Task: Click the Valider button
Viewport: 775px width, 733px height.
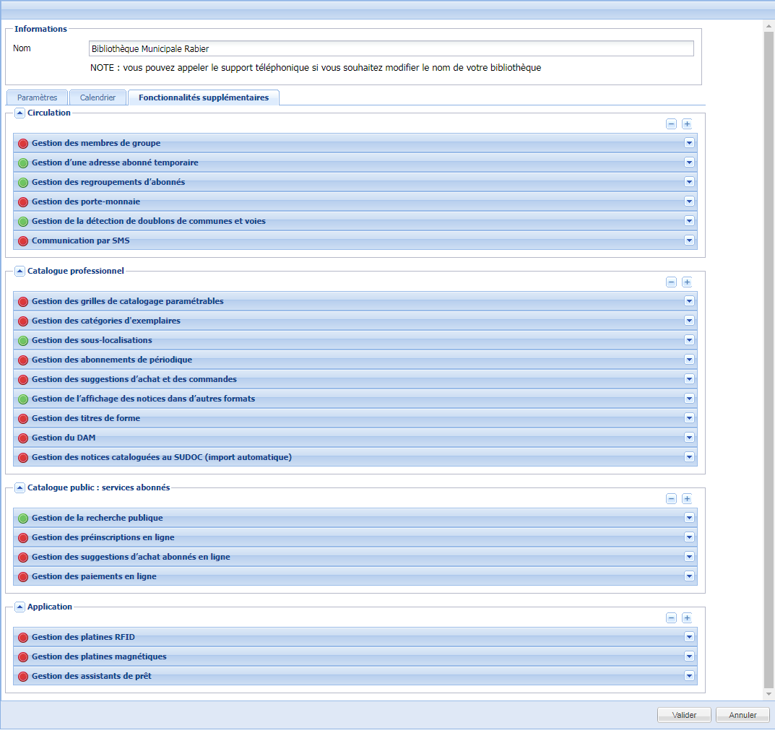Action: point(683,714)
